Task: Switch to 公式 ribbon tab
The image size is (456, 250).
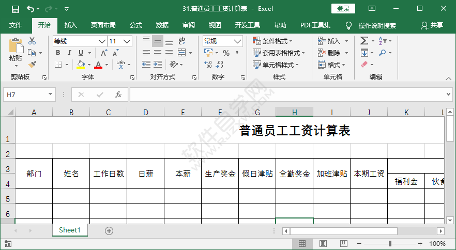Action: 136,25
